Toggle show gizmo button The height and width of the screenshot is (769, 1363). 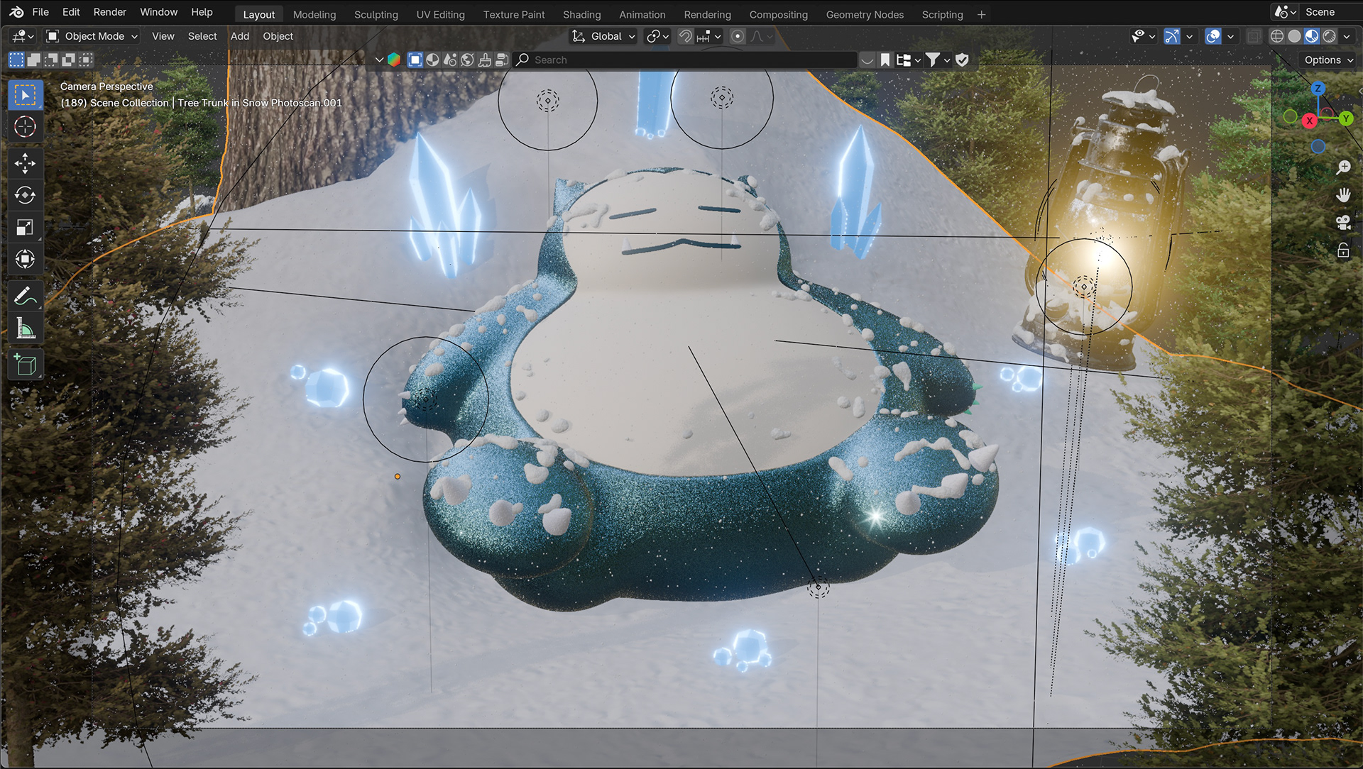tap(1172, 36)
